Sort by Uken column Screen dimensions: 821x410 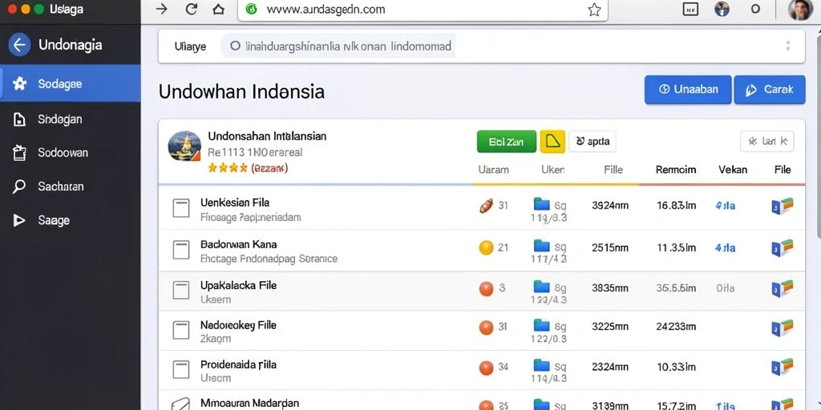point(552,170)
